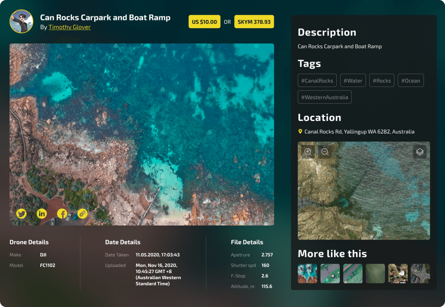
Task: Open the roundabout aerial thumbnail
Action: (420, 273)
